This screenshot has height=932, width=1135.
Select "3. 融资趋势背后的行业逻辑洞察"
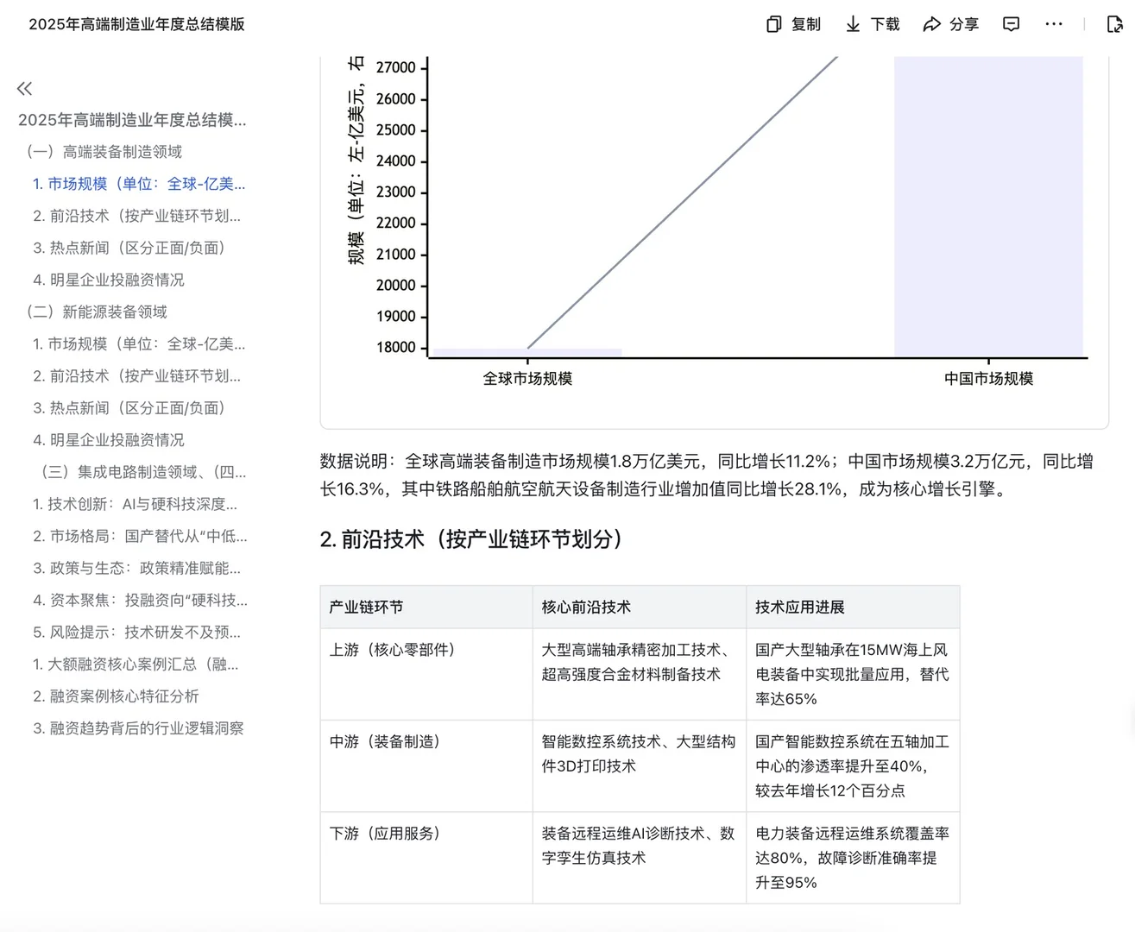tap(138, 728)
